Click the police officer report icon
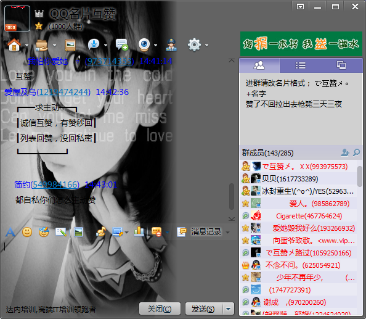Viewport: 366px width, 319px height. (x=171, y=45)
